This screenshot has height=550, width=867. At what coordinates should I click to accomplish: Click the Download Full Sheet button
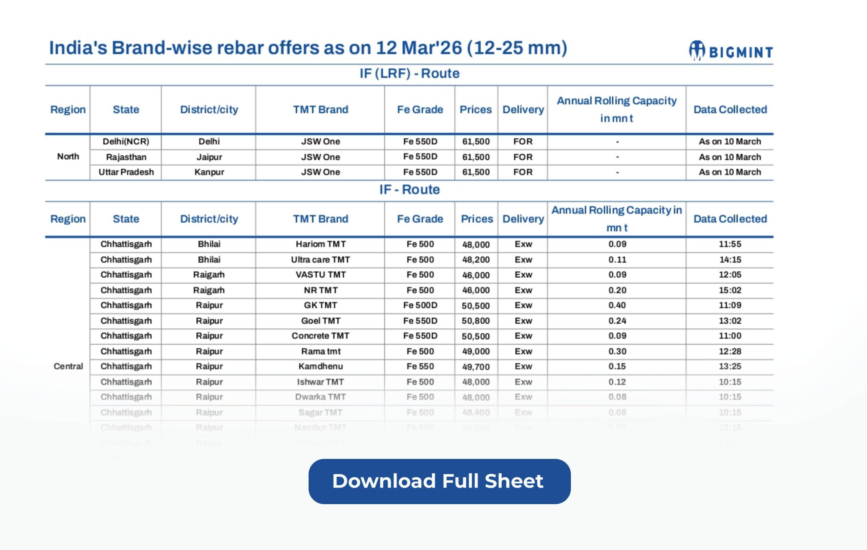coord(439,481)
